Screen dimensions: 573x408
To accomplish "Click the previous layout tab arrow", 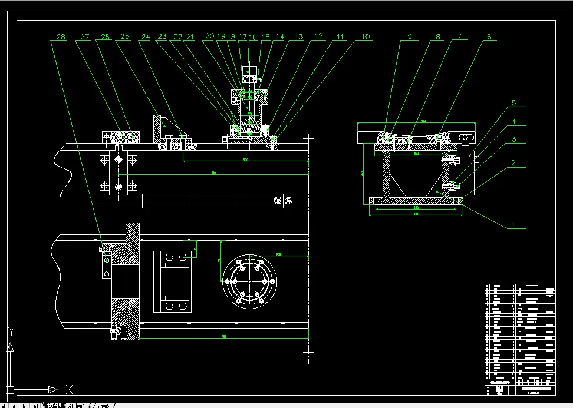I will pyautogui.click(x=14, y=406).
